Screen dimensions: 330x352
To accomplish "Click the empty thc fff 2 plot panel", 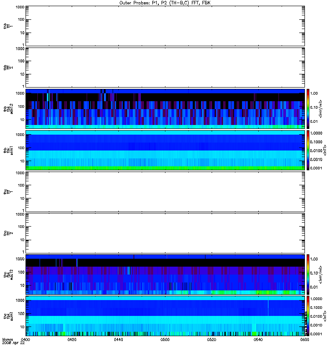I will pos(165,233).
